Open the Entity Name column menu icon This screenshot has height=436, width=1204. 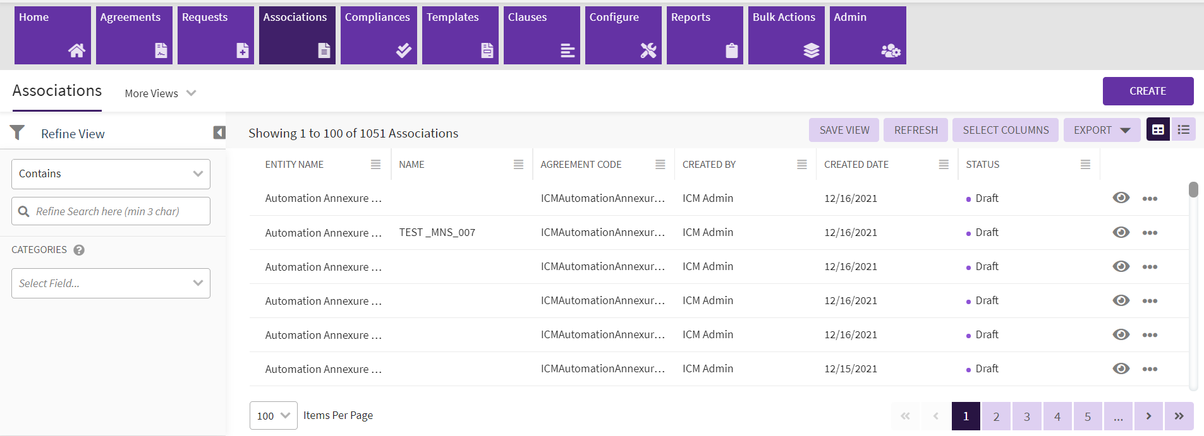[x=375, y=165]
